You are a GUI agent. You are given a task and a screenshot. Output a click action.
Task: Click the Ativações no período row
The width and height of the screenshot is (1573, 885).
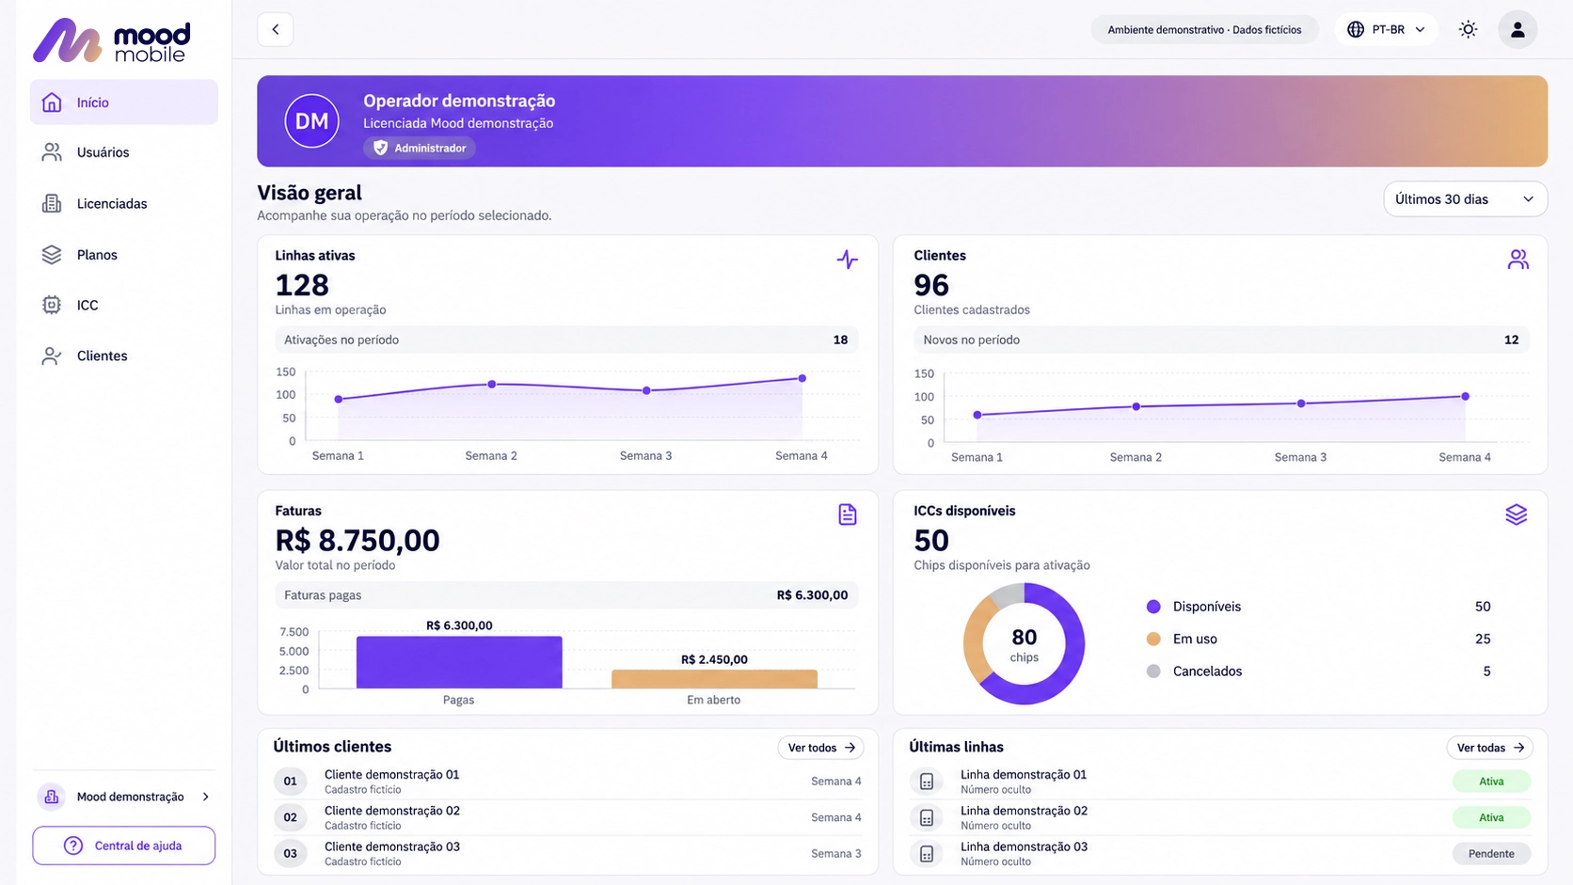click(567, 340)
